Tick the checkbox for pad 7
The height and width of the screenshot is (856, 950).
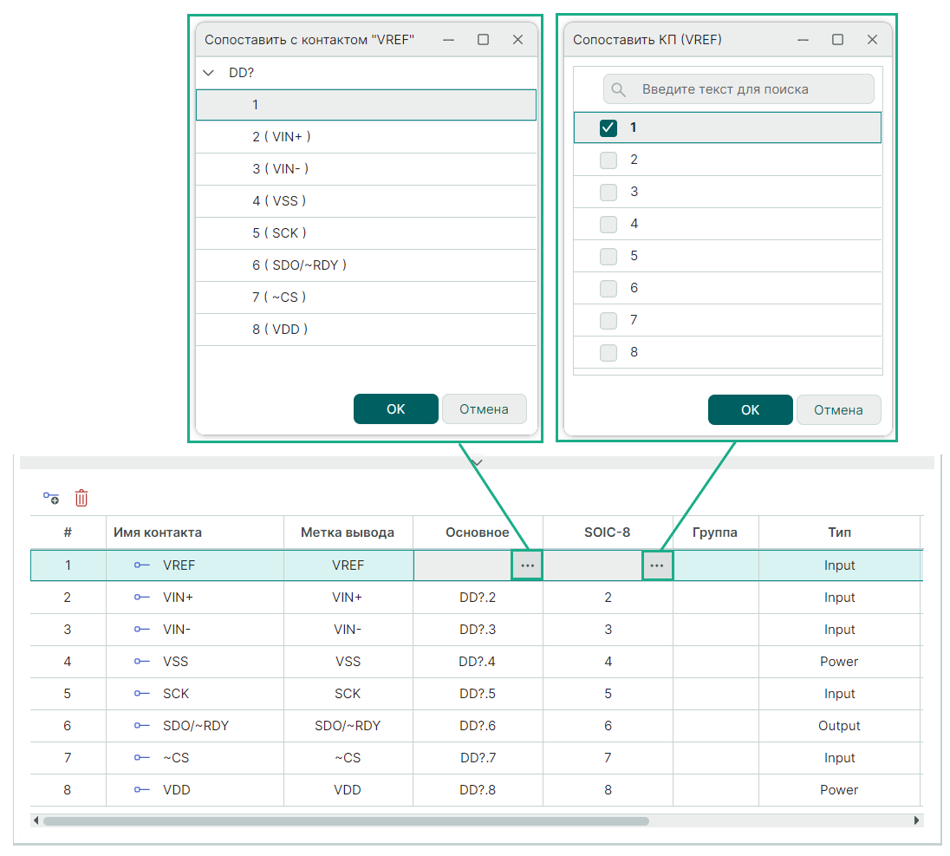pyautogui.click(x=608, y=320)
